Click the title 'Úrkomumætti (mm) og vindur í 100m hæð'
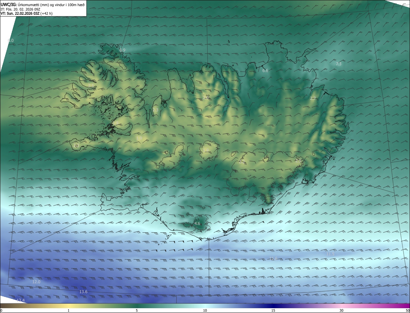The image size is (410, 313). [x=51, y=4]
